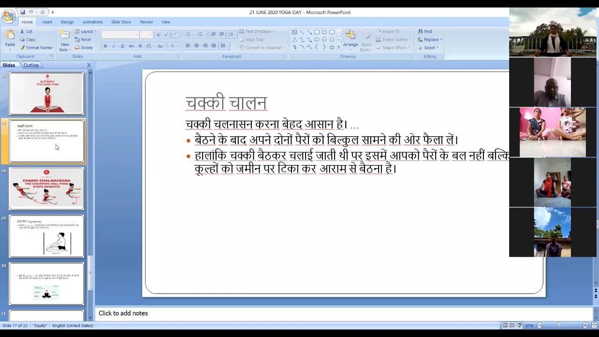This screenshot has height=337, width=599.
Task: Switch to Normal view in status bar
Action: click(505, 325)
